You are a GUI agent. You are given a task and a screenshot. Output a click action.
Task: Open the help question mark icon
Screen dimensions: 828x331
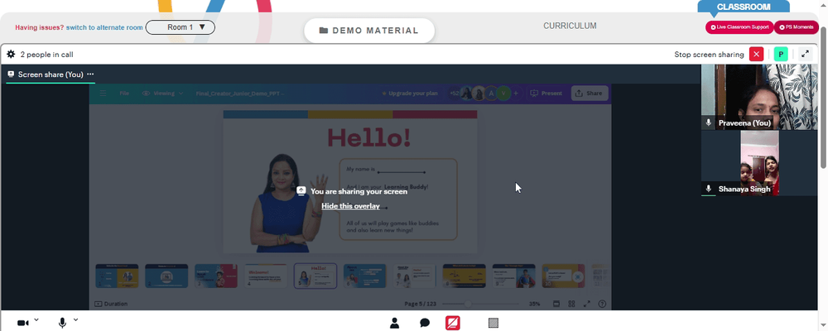(602, 304)
